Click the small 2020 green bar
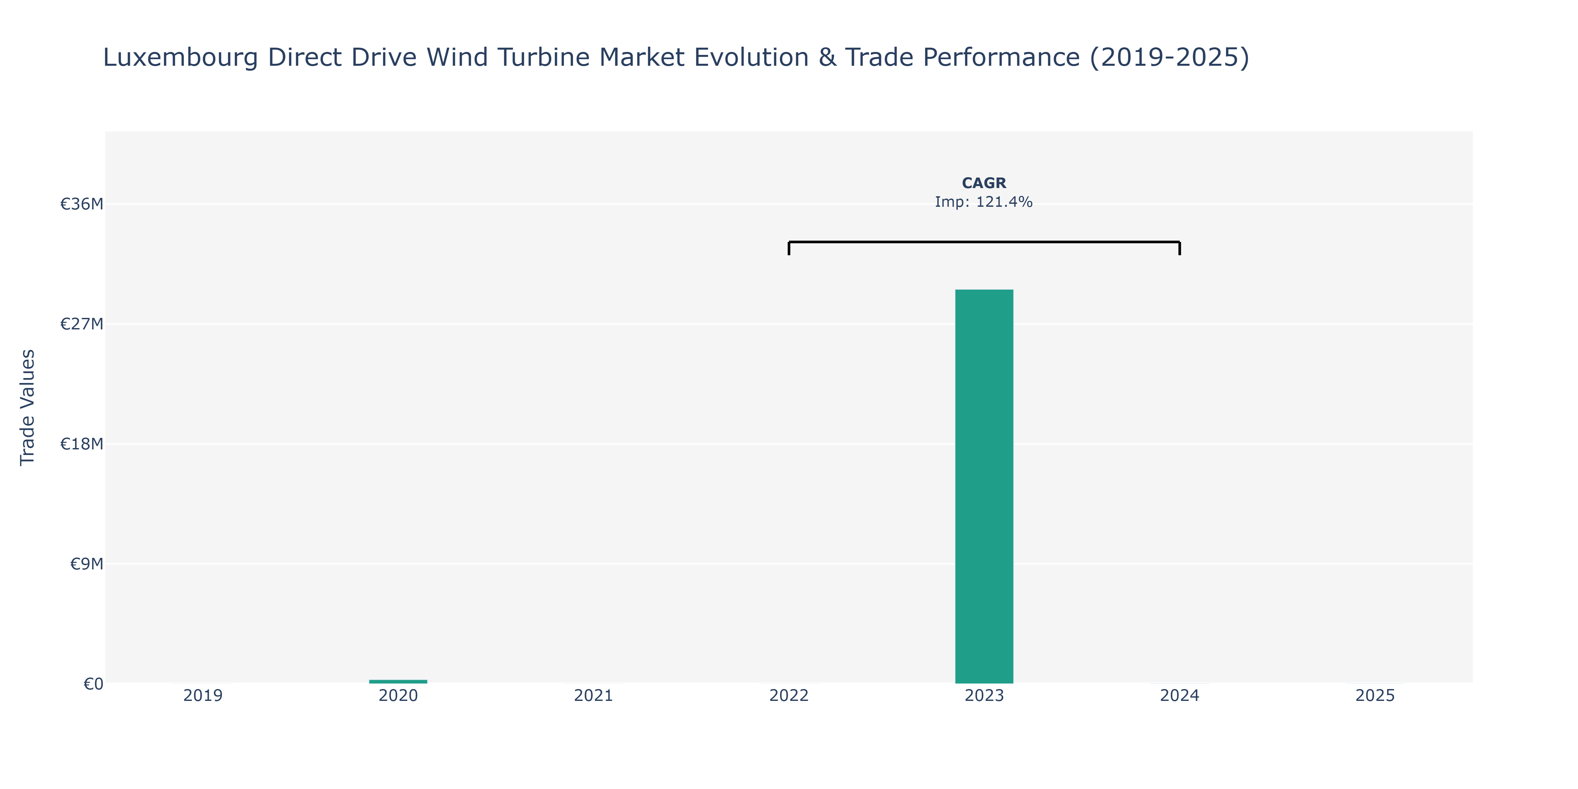 point(398,681)
